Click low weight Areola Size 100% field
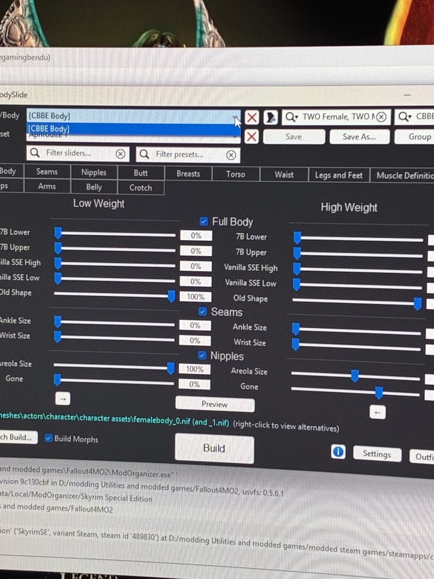434x579 pixels. [x=194, y=369]
